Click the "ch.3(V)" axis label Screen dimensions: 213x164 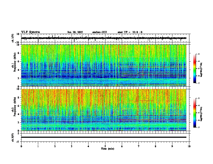click(13, 137)
